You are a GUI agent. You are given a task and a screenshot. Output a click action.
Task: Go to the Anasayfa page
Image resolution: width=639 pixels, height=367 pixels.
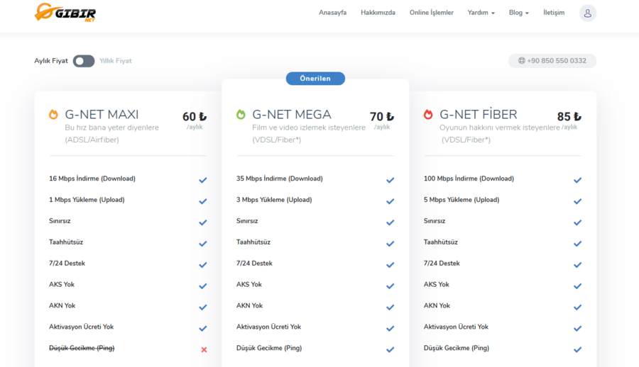(332, 13)
